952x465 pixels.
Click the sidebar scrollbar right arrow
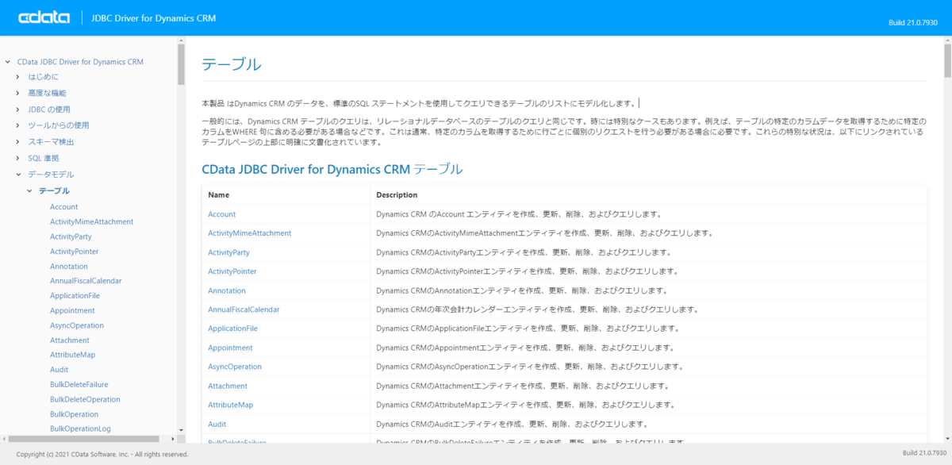[x=171, y=438]
